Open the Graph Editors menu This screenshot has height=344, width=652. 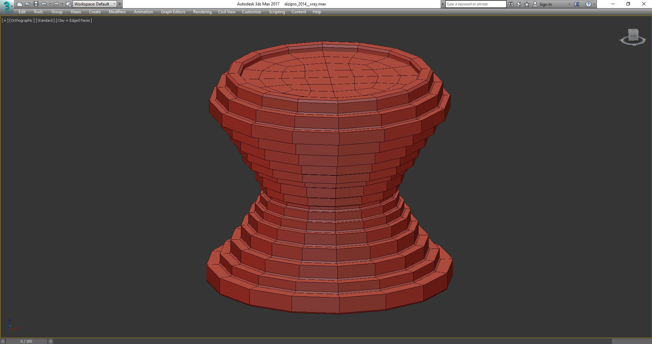pos(173,12)
